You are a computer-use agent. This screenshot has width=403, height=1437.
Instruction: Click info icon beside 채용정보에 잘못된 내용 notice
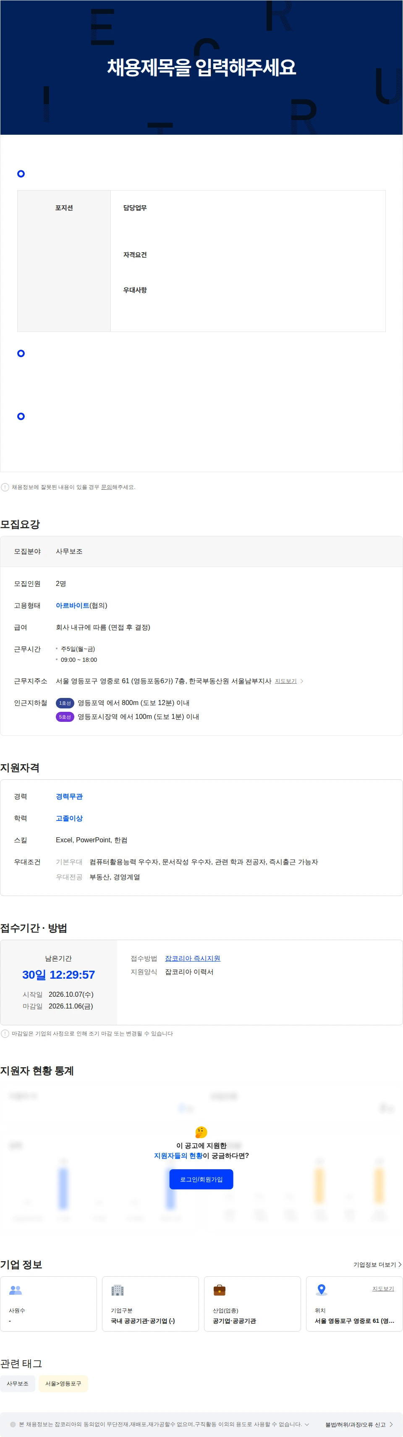click(5, 487)
